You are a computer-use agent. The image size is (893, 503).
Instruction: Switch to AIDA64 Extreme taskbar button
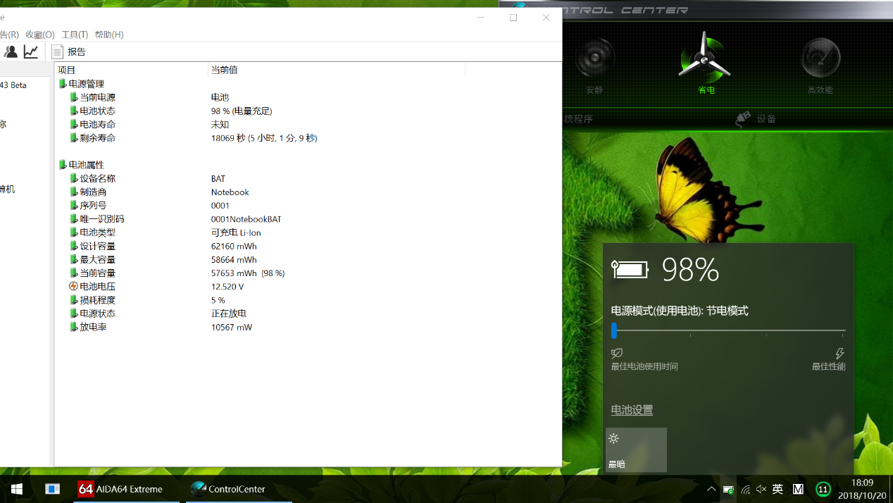127,489
